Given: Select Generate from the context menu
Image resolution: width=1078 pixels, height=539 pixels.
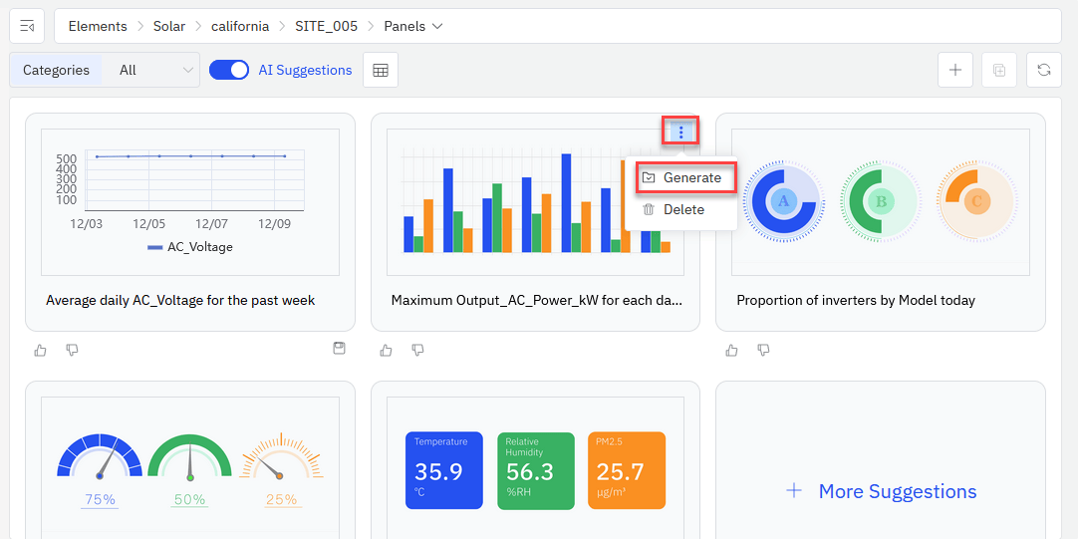Looking at the screenshot, I should click(686, 177).
